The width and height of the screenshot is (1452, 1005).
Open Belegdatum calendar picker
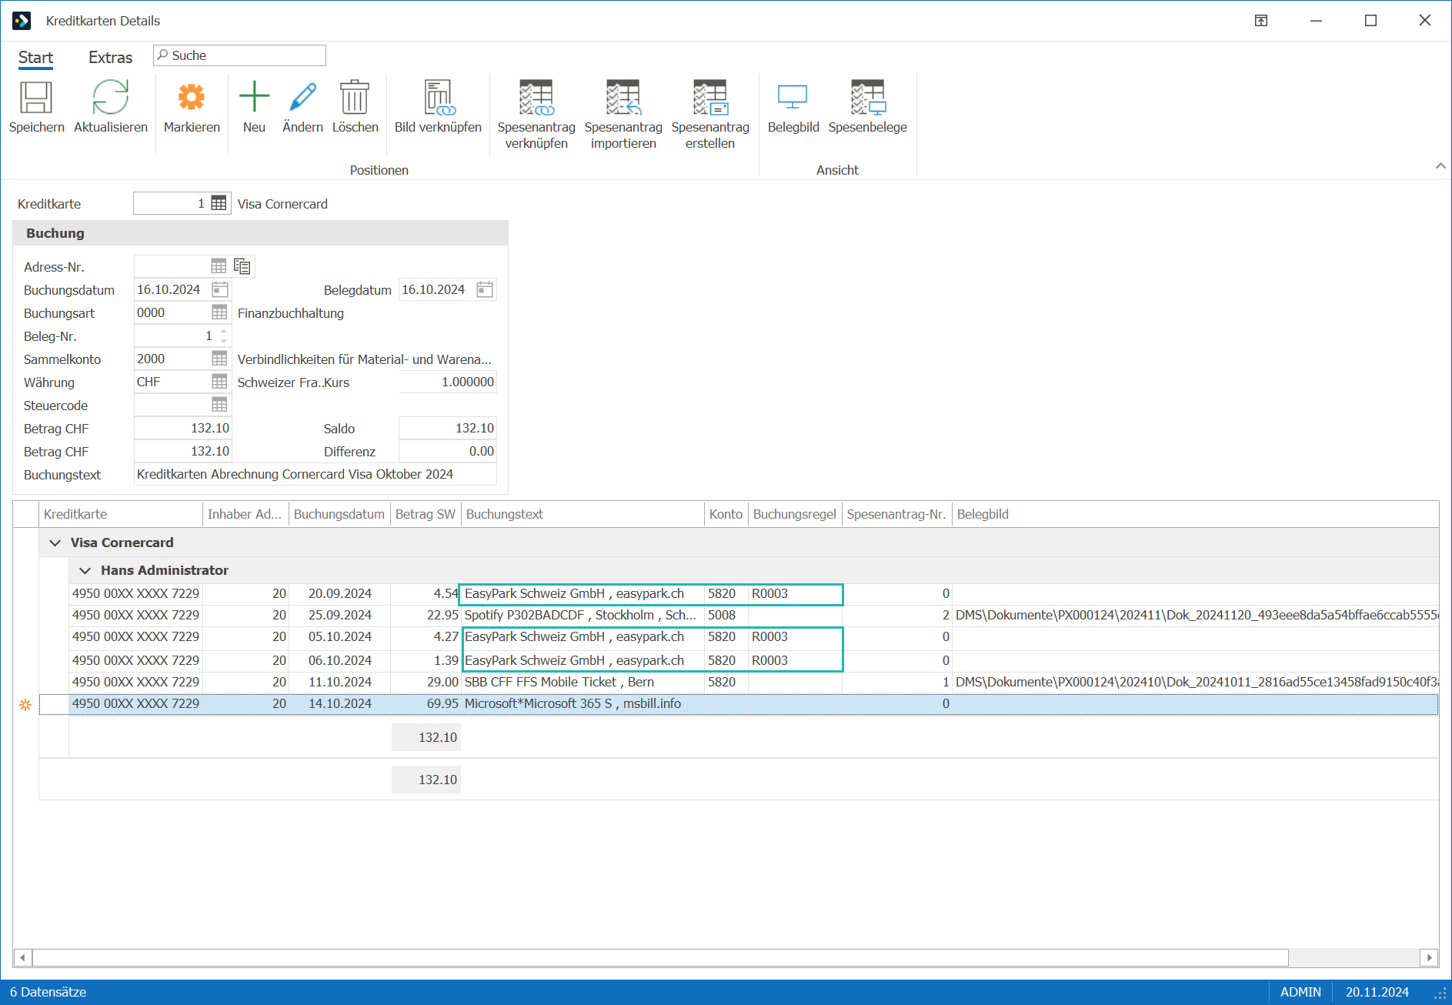485,289
